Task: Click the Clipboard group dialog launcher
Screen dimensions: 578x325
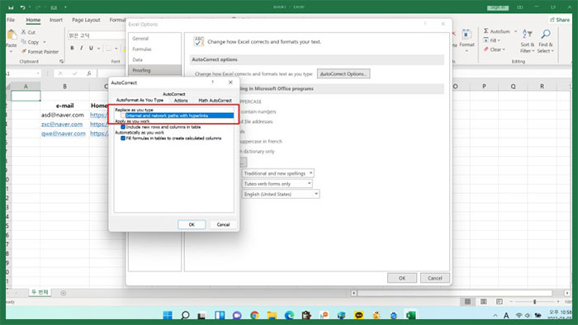Action: click(x=62, y=62)
